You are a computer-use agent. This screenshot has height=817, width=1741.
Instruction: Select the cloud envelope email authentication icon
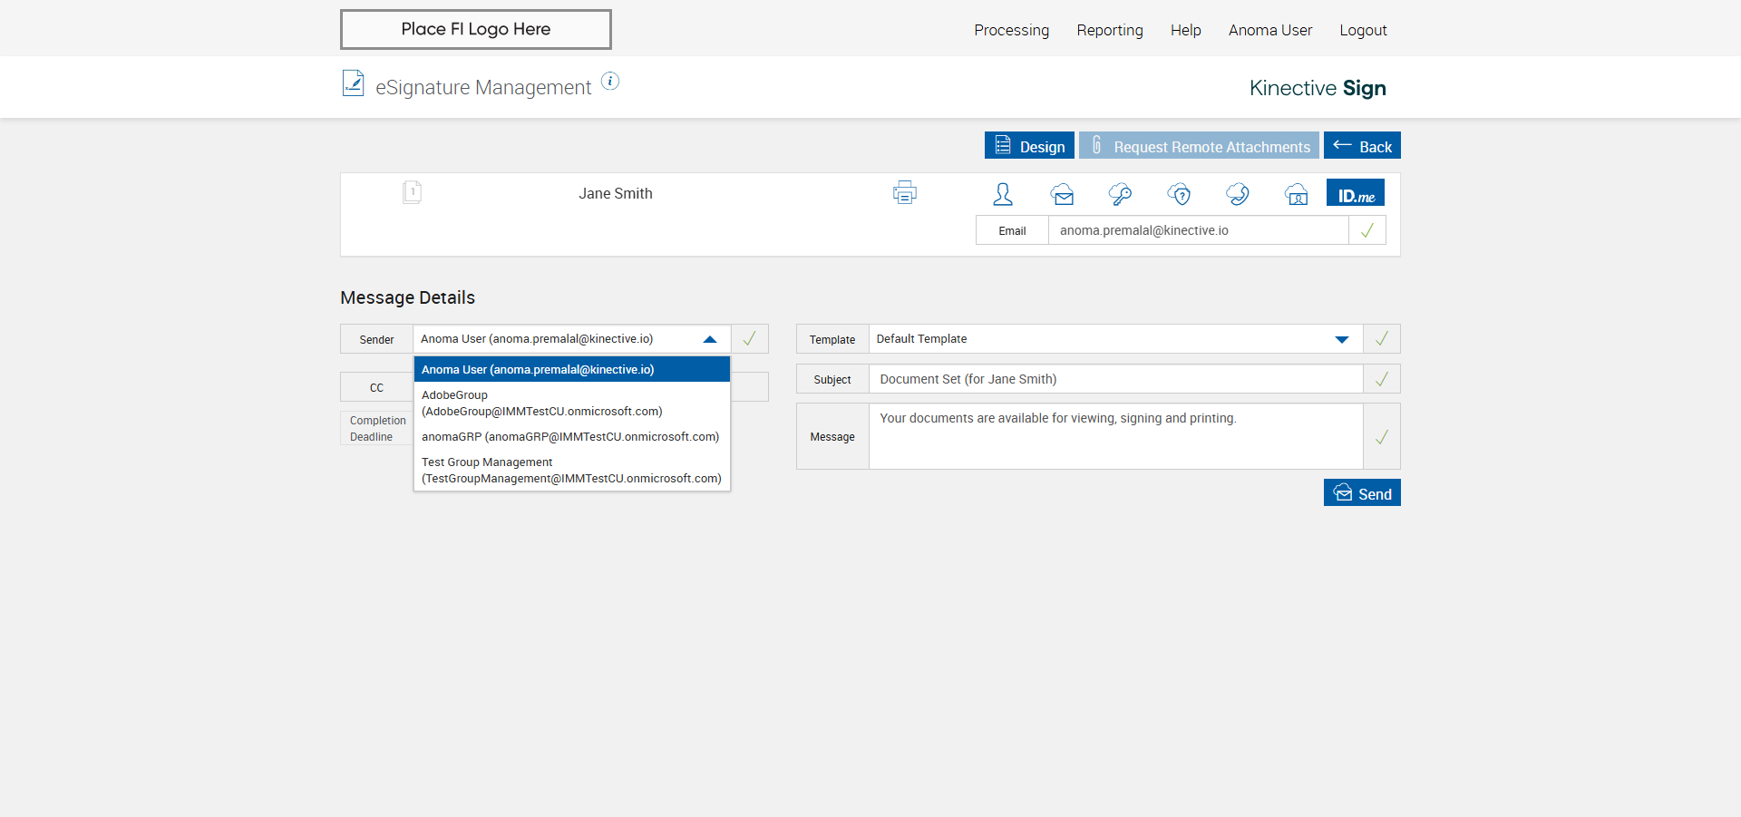tap(1062, 194)
